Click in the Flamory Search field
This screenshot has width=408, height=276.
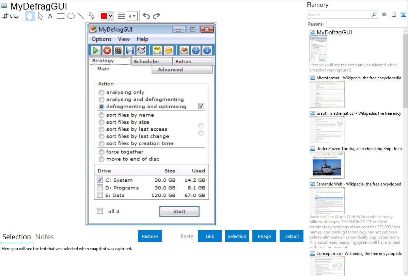[339, 15]
